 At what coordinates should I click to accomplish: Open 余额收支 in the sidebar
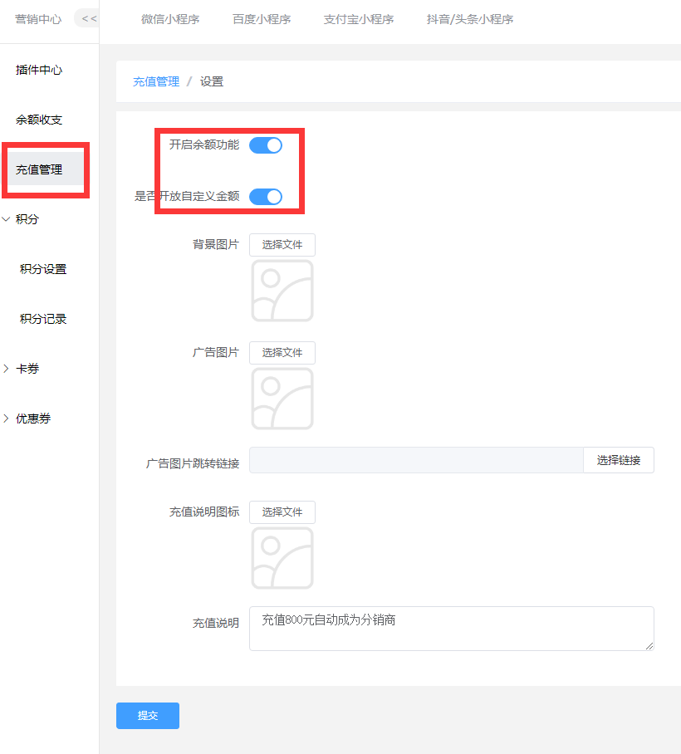click(39, 120)
